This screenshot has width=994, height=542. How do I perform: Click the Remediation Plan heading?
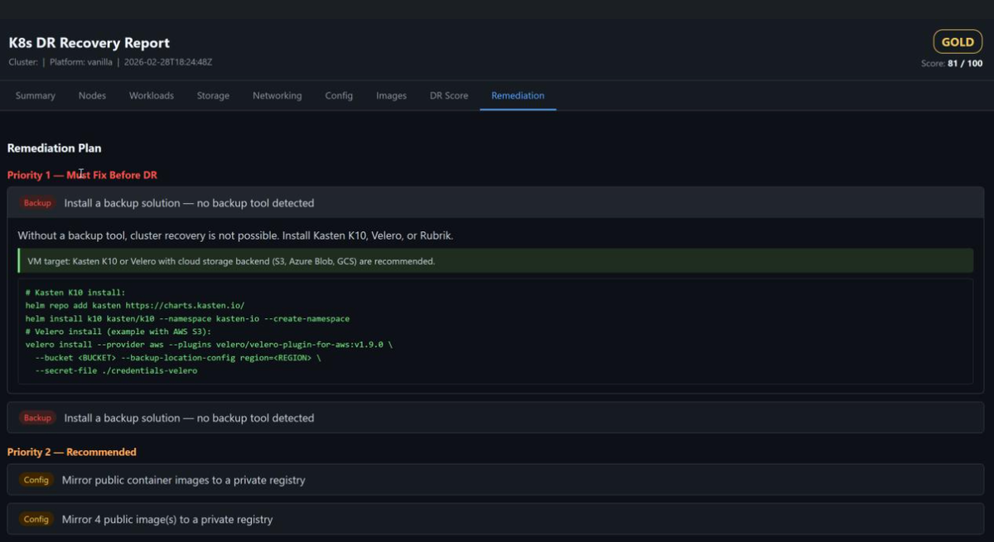[x=54, y=148]
